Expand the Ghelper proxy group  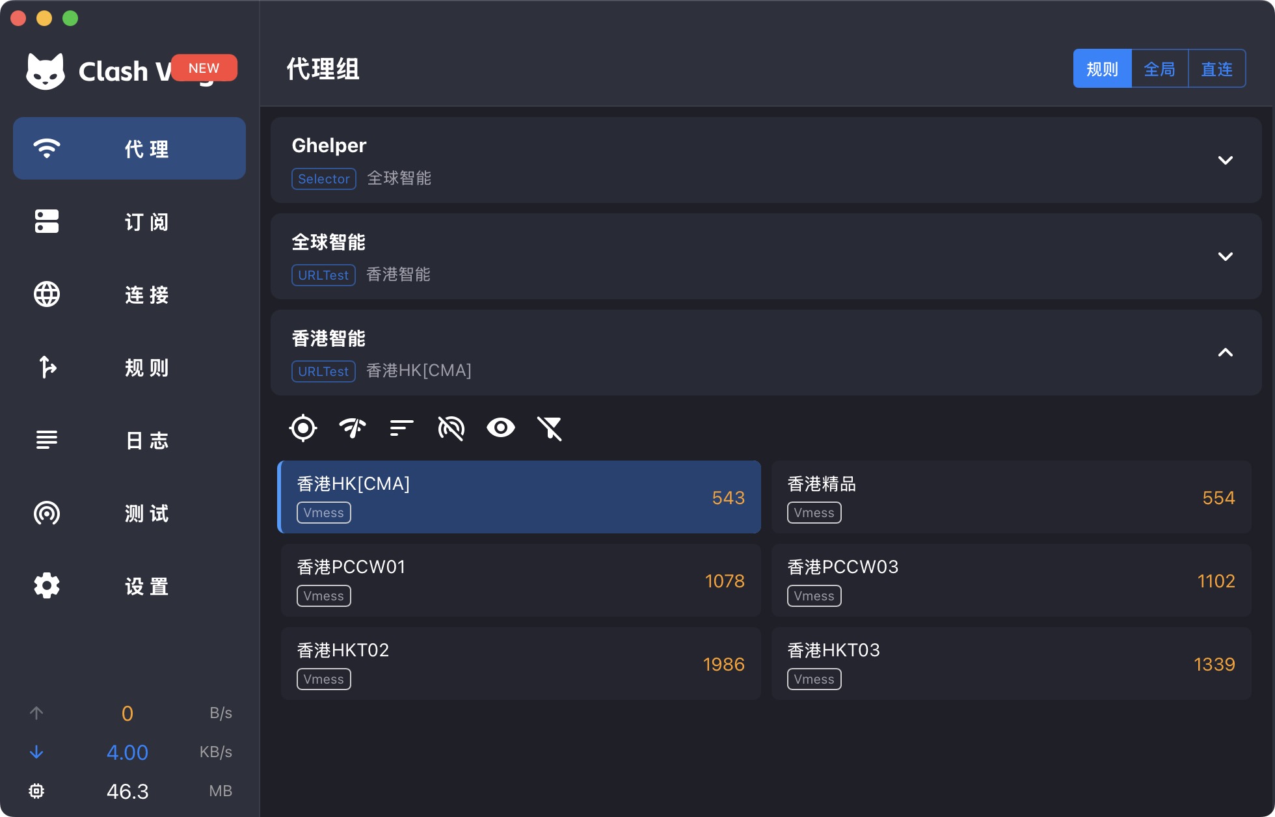pyautogui.click(x=1225, y=160)
